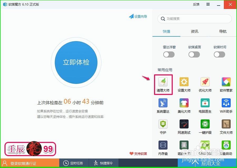
Task: Focus the 功能搜索 search field
Action: pyautogui.click(x=195, y=19)
